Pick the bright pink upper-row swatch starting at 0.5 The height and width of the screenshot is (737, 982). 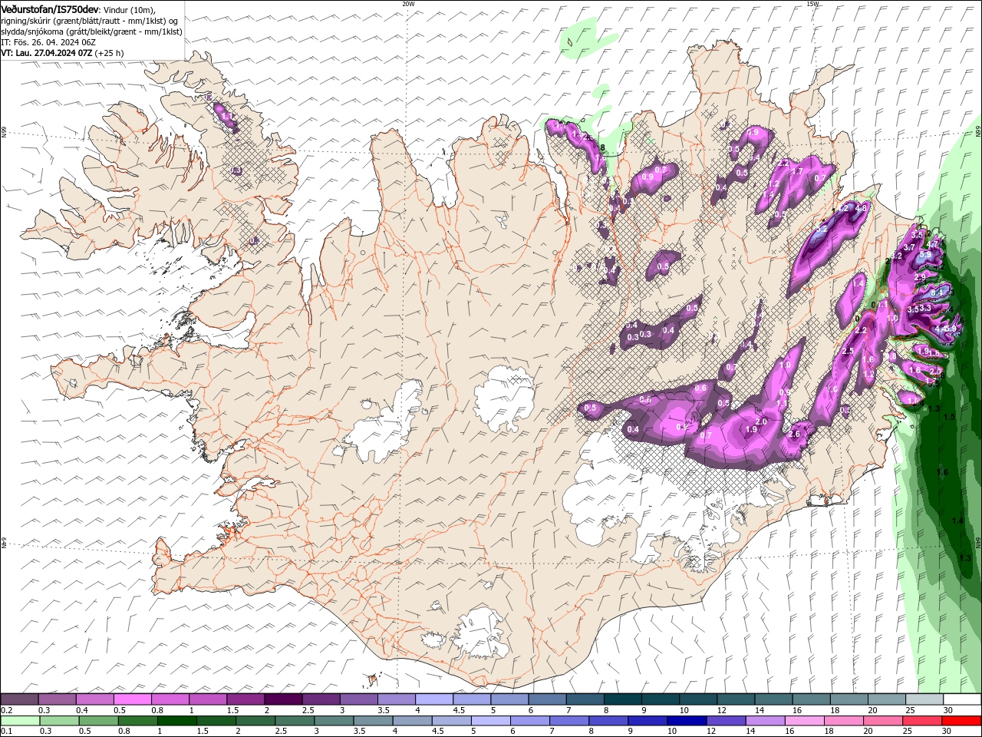(x=132, y=699)
